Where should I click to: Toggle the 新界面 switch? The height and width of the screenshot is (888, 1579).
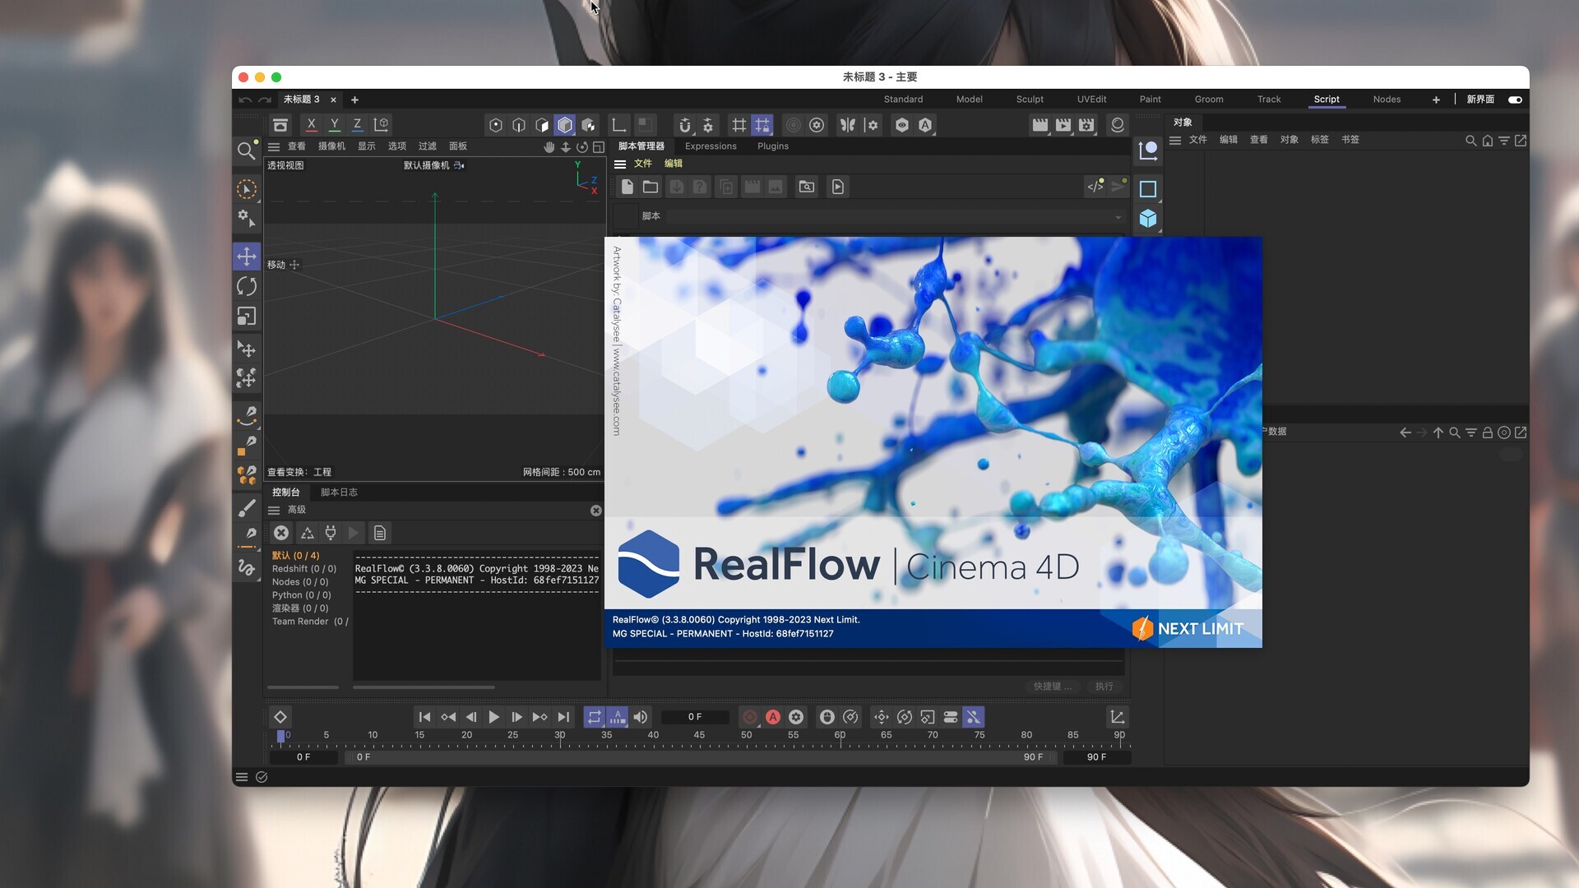[x=1515, y=99]
